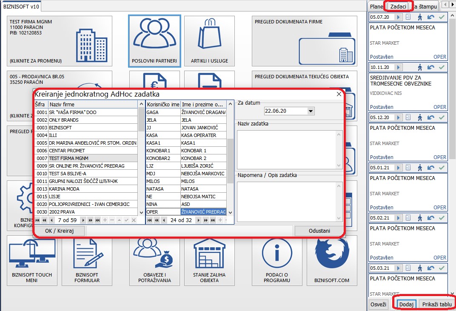Mark the 05.07.20 task done with the checkmark
Image resolution: width=456 pixels, height=311 pixels.
click(x=442, y=17)
